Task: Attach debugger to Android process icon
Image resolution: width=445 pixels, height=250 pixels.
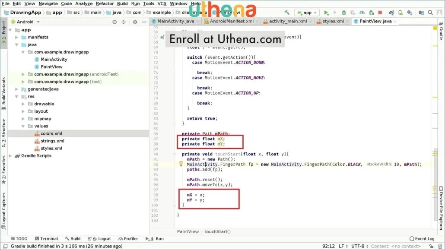Action: tap(371, 13)
